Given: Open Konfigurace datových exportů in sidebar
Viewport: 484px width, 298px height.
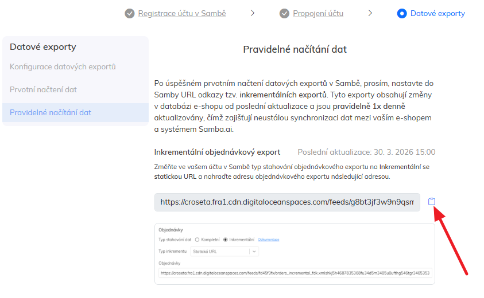Looking at the screenshot, I should (63, 66).
